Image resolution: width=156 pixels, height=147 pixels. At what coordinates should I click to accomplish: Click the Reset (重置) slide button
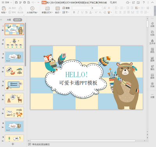(x=66, y=8)
